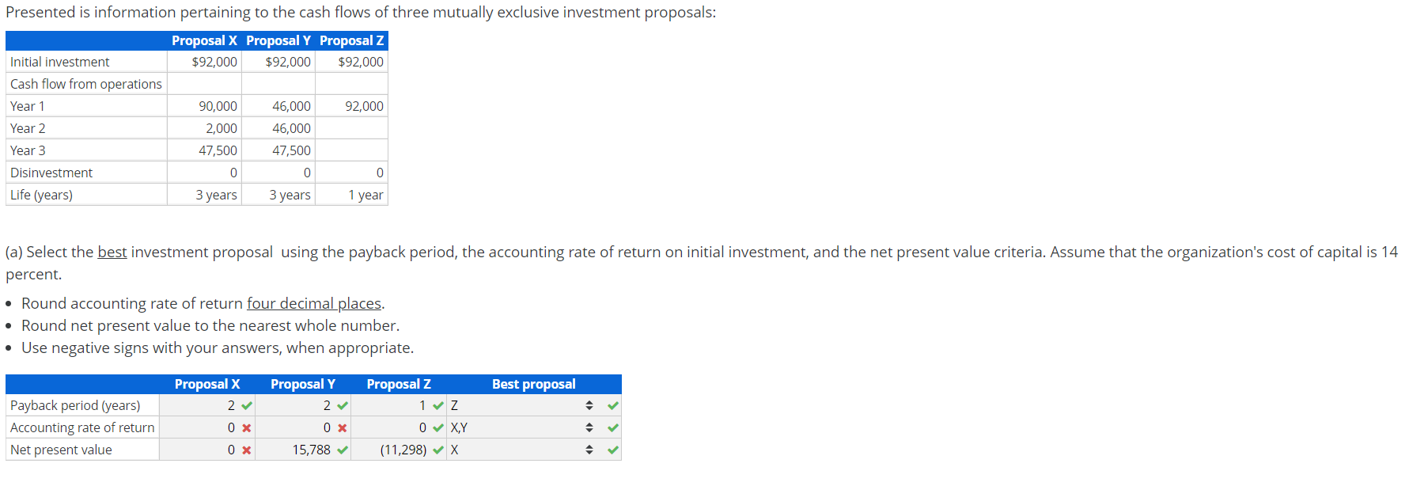Screen dimensions: 1409x486
Task: Click the green checkmark beside Best proposal Z answer
Action: tap(613, 404)
